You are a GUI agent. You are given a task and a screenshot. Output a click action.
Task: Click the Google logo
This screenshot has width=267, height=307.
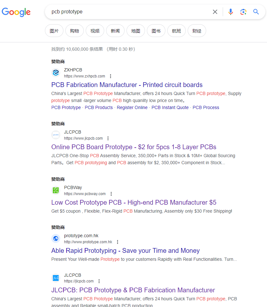[16, 12]
